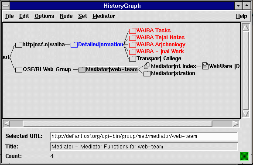Select the Mediator|stration node label

[173, 73]
